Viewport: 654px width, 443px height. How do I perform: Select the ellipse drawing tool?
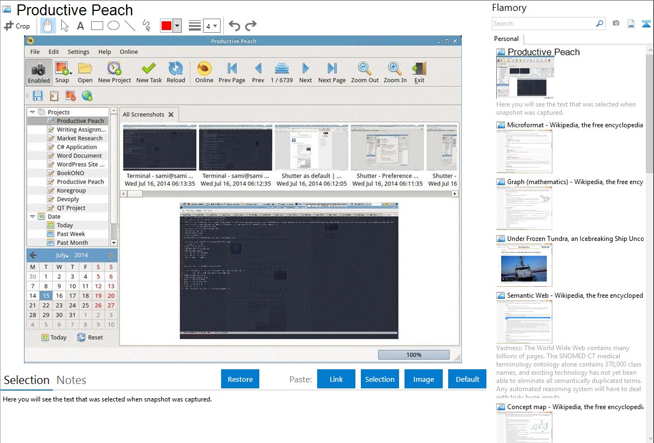pyautogui.click(x=114, y=26)
